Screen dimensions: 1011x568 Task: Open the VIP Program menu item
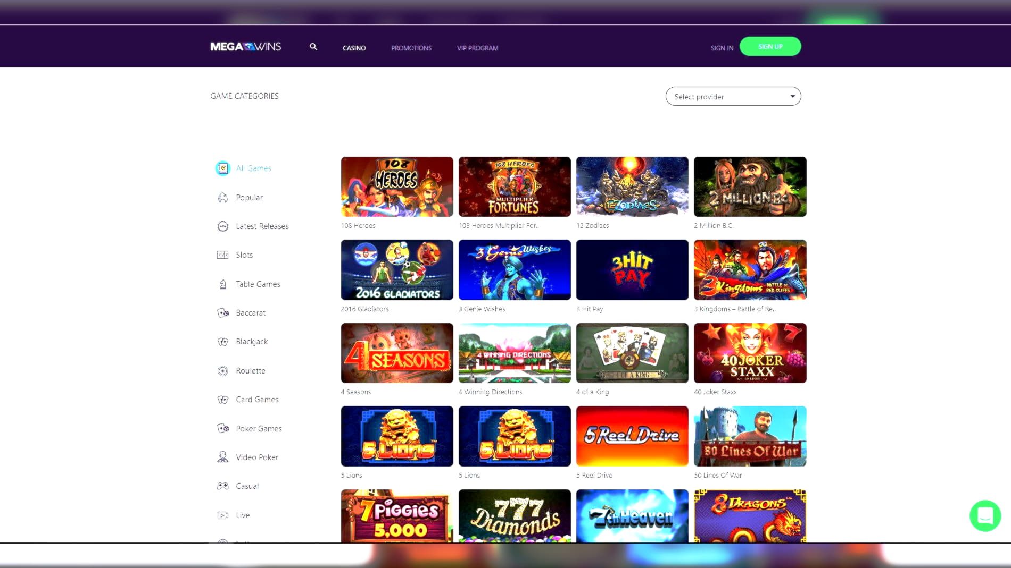click(x=477, y=48)
